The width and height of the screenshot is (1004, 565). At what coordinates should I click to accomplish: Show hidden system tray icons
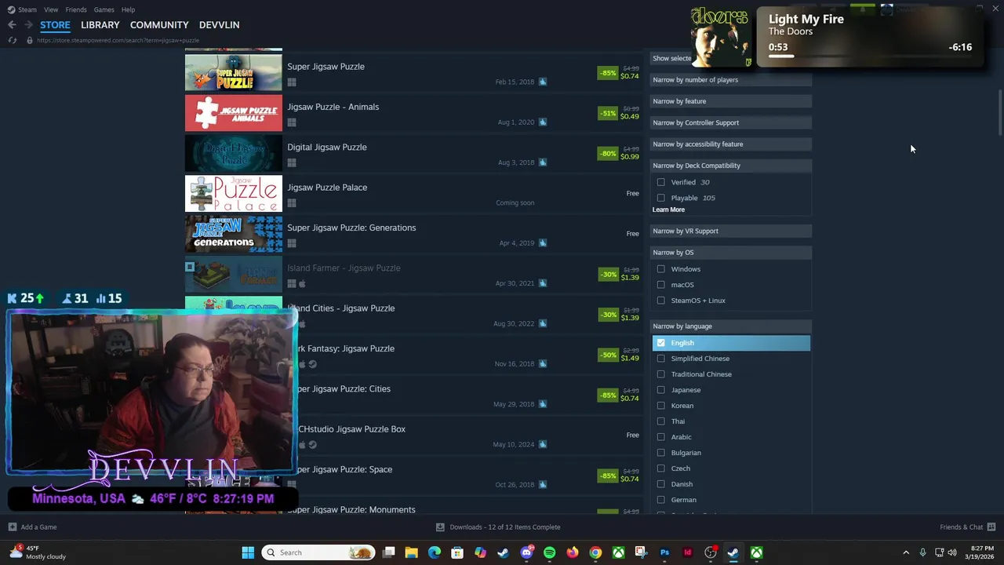(906, 552)
